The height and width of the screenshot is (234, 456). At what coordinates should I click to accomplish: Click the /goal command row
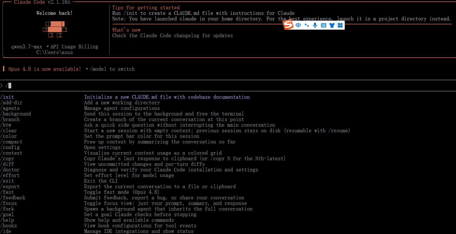[x=98, y=214]
